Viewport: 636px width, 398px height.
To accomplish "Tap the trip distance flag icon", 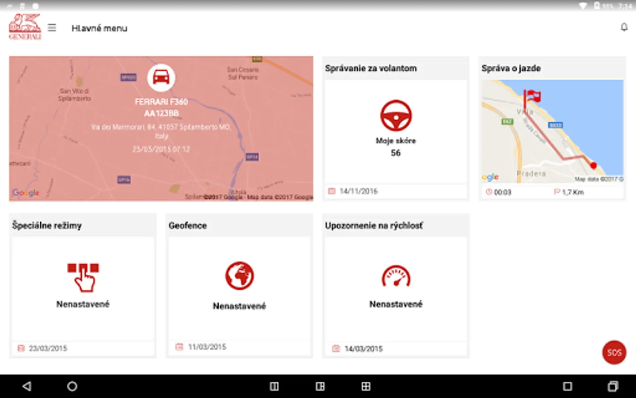I will coord(557,192).
